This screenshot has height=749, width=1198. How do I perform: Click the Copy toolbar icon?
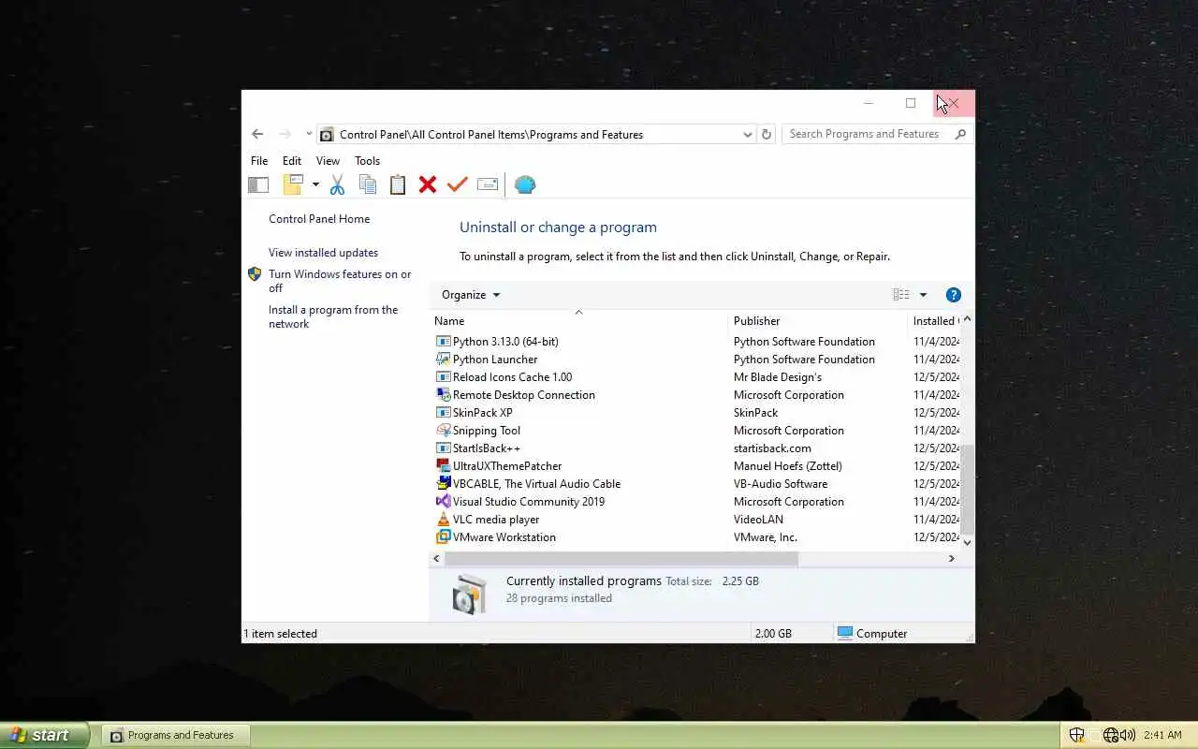pyautogui.click(x=368, y=184)
